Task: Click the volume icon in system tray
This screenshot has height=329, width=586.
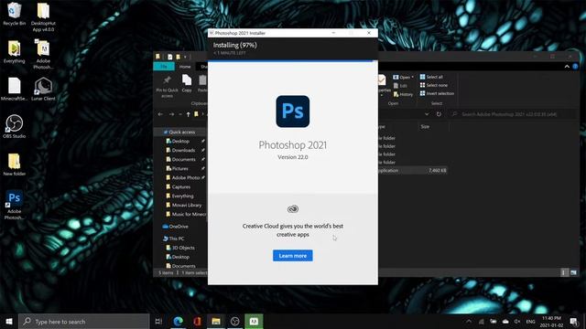Action: [x=517, y=321]
